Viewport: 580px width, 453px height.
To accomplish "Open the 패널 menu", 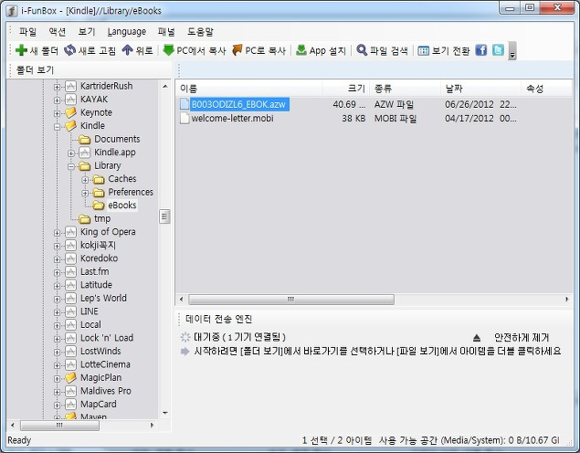I will [166, 32].
